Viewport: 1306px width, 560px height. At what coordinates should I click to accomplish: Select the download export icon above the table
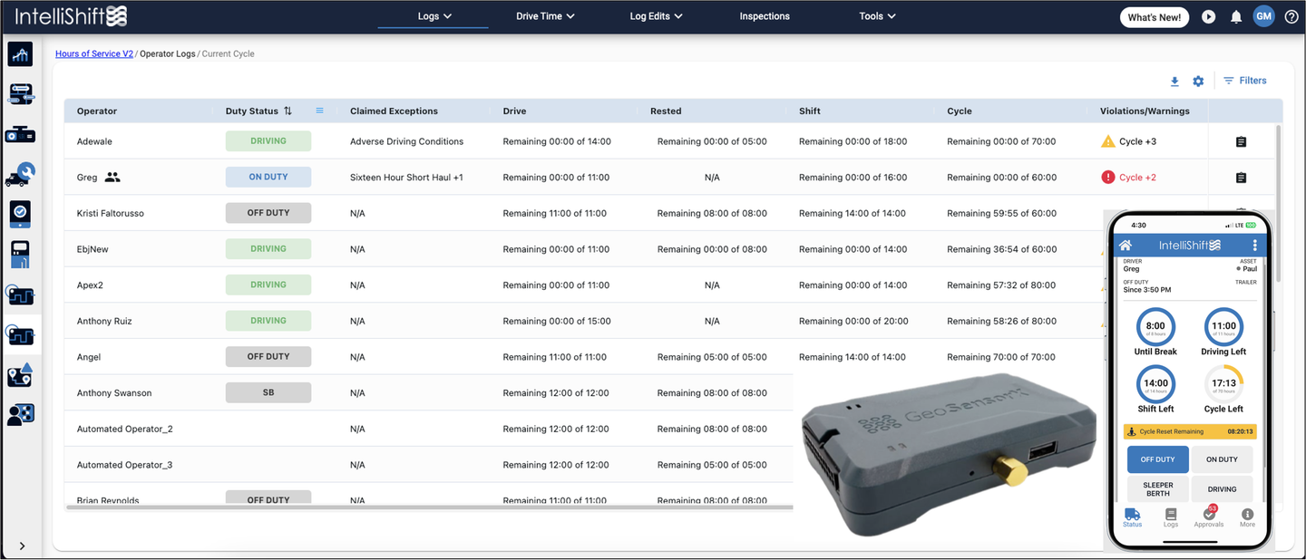pos(1174,81)
